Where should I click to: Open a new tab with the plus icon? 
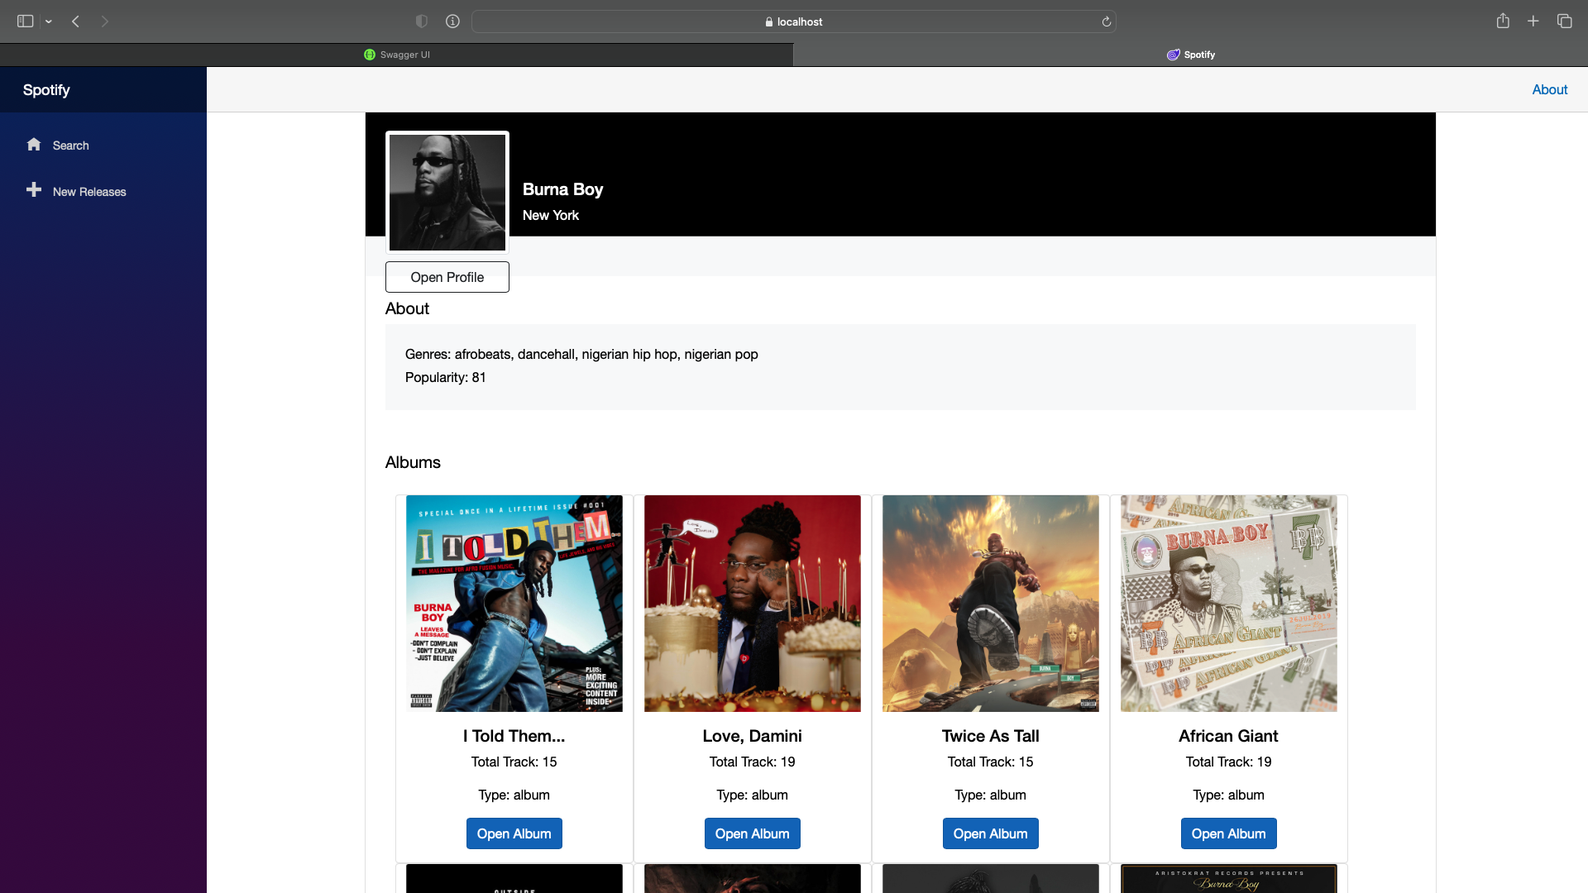point(1533,21)
